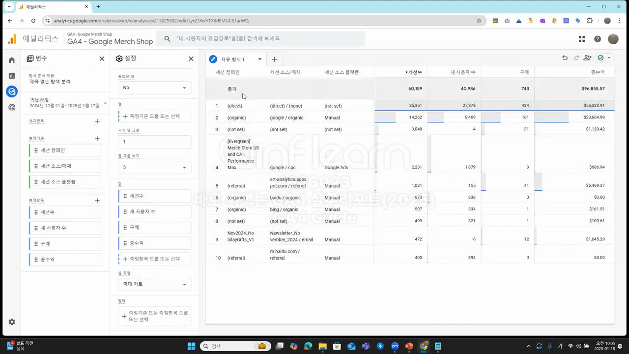Open PowerPoint from the taskbar

pyautogui.click(x=409, y=346)
